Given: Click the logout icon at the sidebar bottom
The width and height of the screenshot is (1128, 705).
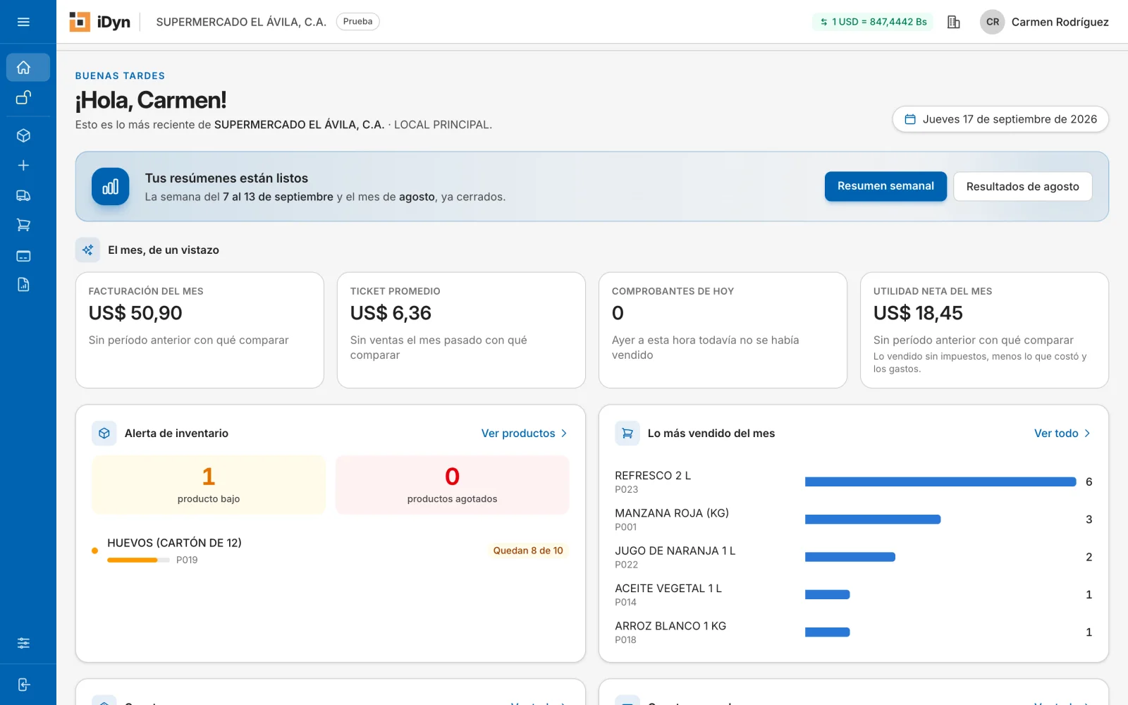Looking at the screenshot, I should pyautogui.click(x=23, y=685).
